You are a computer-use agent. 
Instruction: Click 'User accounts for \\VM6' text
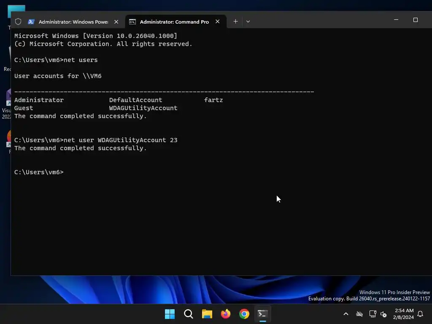(58, 76)
